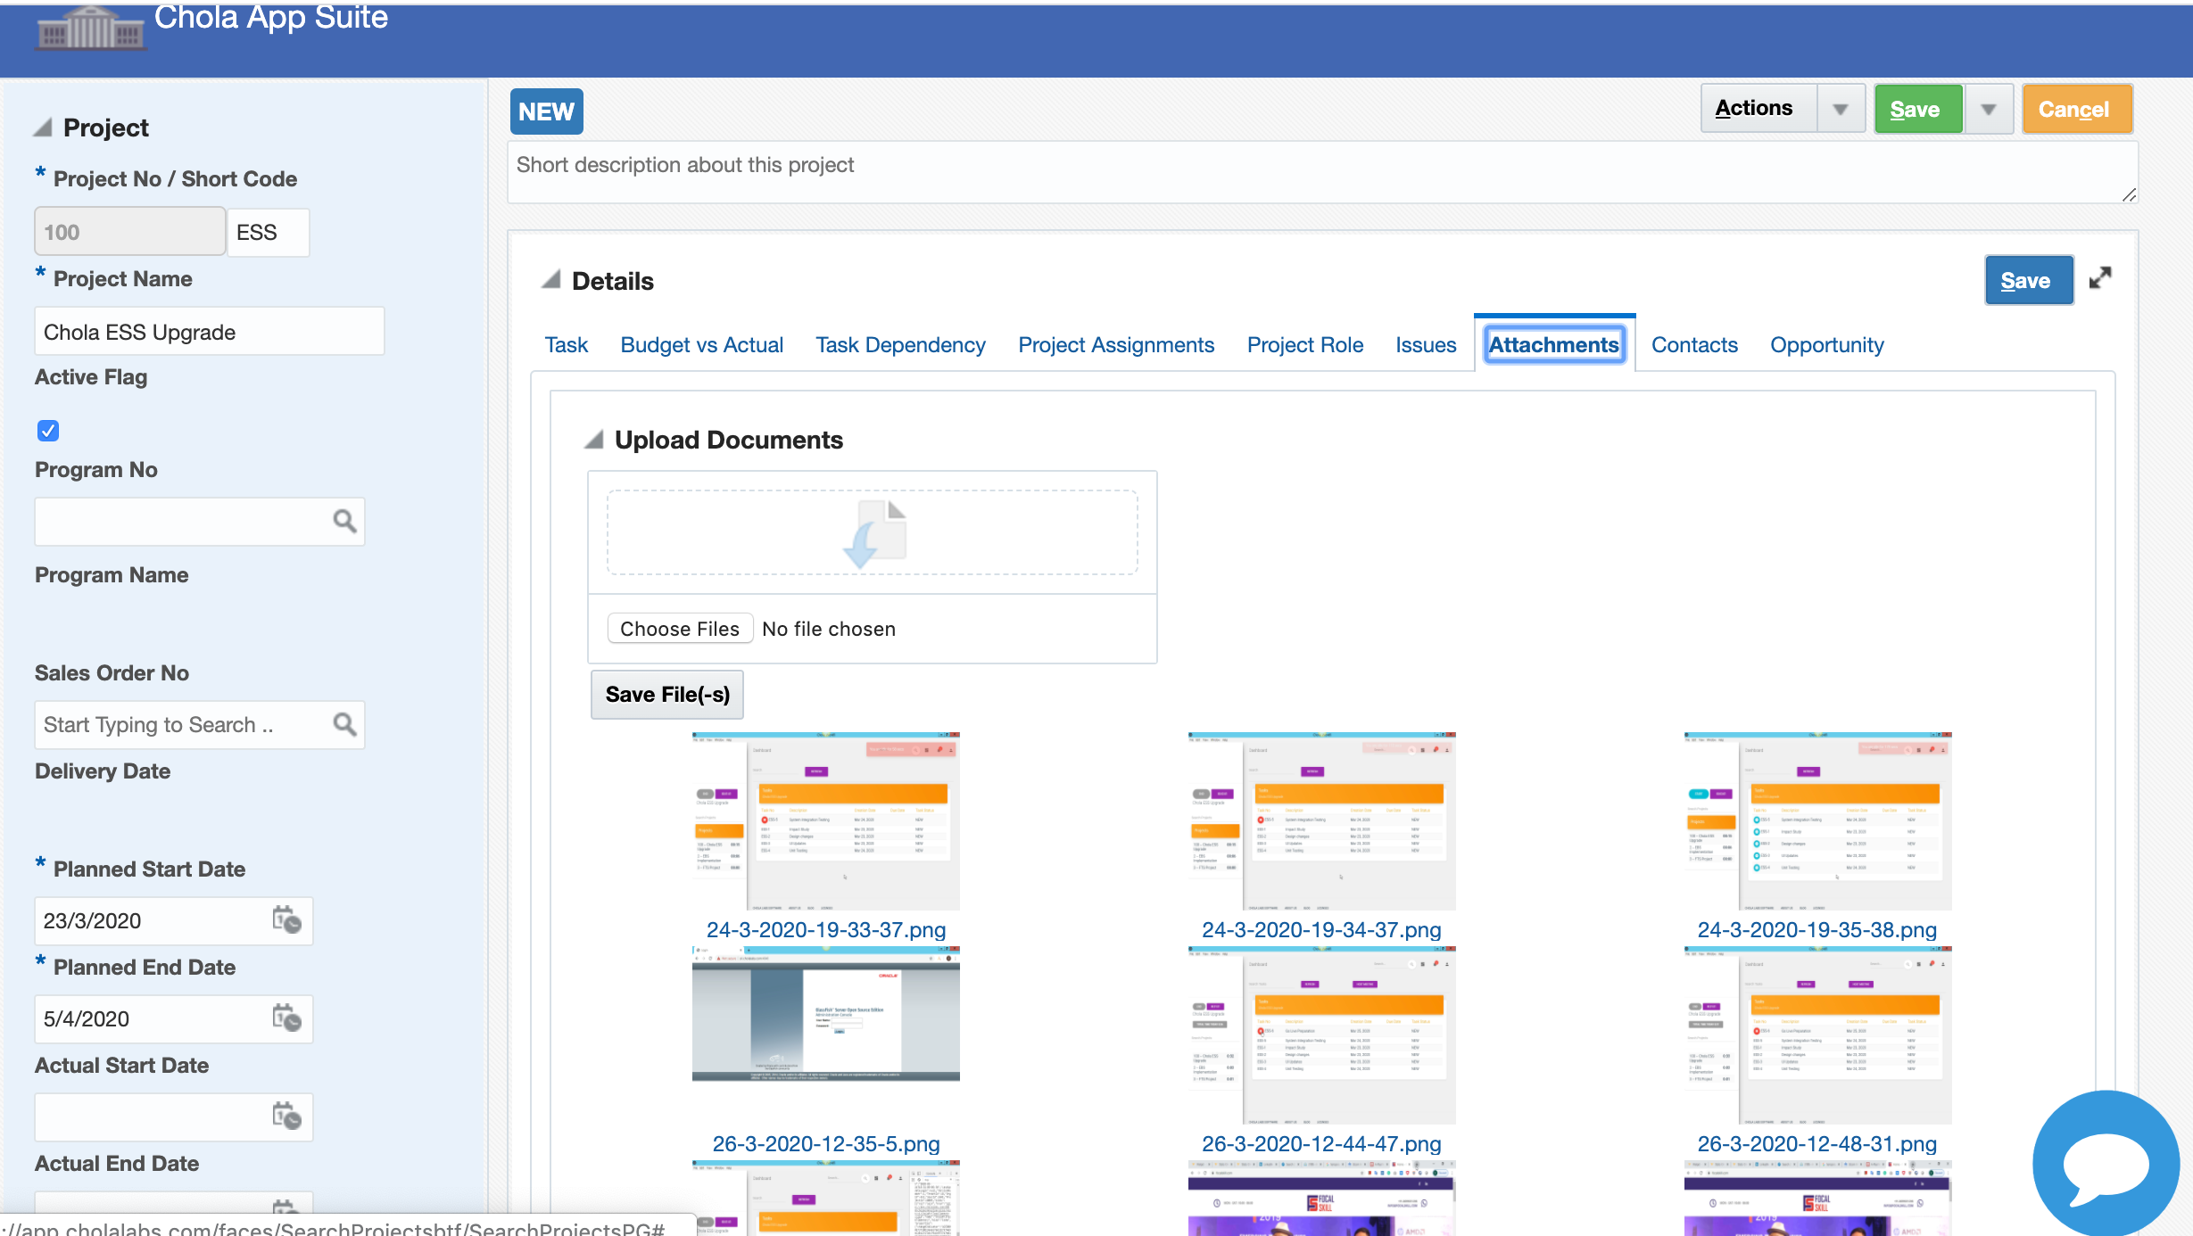Screen dimensions: 2193x1236
Task: Click thumbnail of 24-3-2020-19-34-37.png
Action: click(1321, 821)
